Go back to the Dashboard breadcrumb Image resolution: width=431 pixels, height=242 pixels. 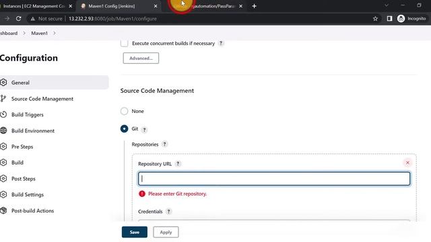(x=9, y=33)
